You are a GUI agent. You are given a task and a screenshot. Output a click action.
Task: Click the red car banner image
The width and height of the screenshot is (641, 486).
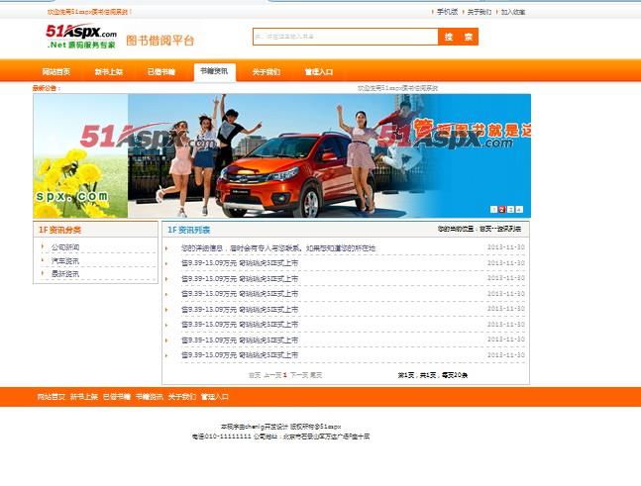282,155
